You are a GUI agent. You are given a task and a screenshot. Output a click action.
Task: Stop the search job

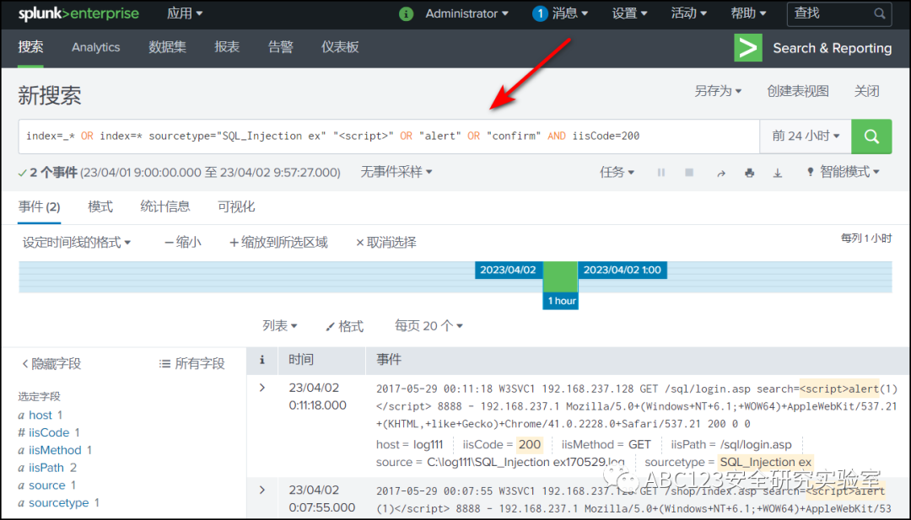[x=689, y=173]
